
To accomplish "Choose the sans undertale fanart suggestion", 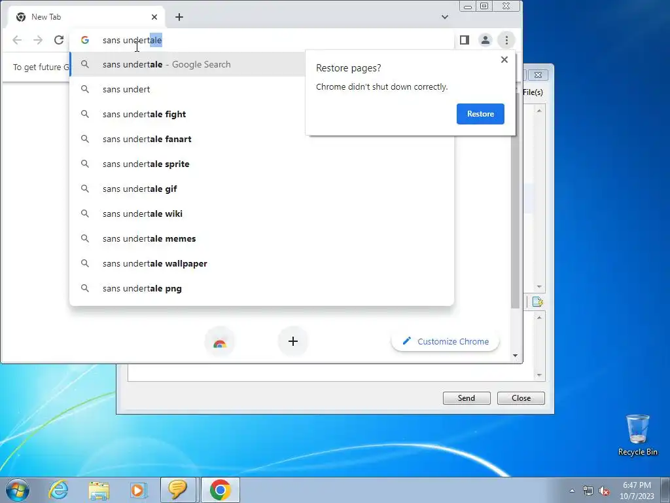I will click(262, 139).
